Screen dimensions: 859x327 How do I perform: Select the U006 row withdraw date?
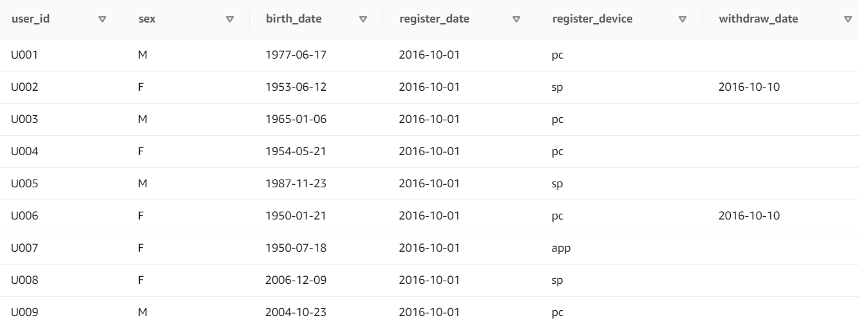point(749,216)
